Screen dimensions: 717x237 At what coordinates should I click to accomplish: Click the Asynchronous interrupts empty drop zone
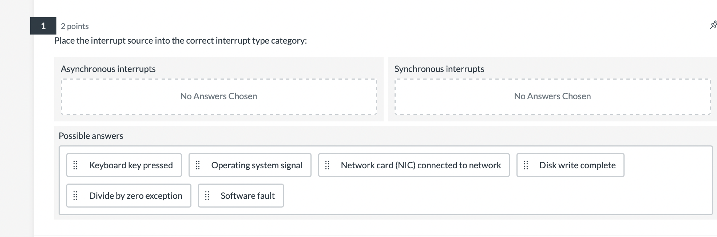click(x=219, y=96)
